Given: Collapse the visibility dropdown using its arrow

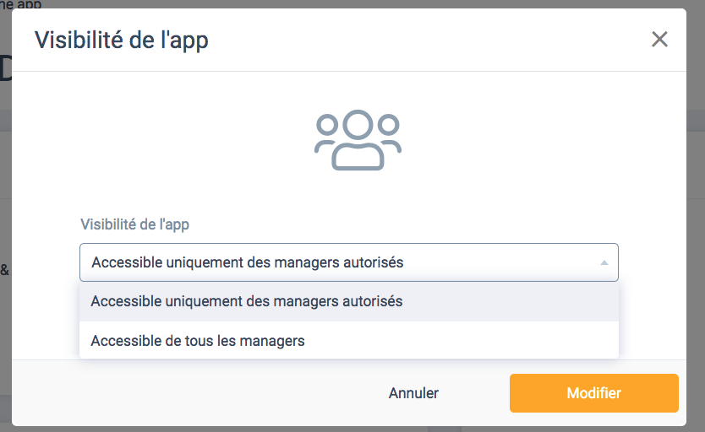Looking at the screenshot, I should pyautogui.click(x=604, y=263).
